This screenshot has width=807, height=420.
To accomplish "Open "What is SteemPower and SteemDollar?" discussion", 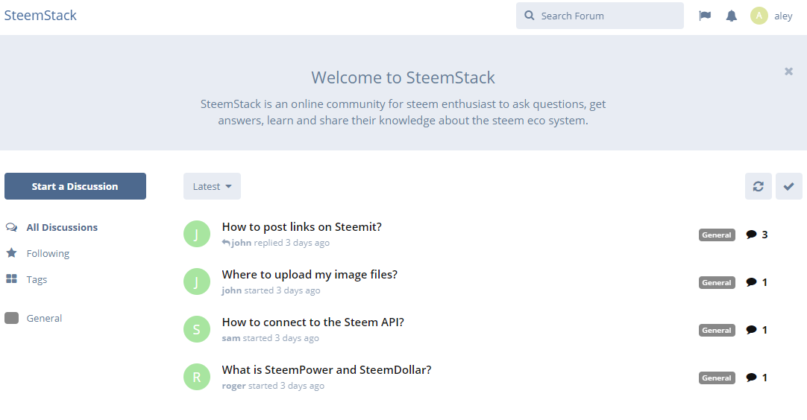I will [327, 370].
